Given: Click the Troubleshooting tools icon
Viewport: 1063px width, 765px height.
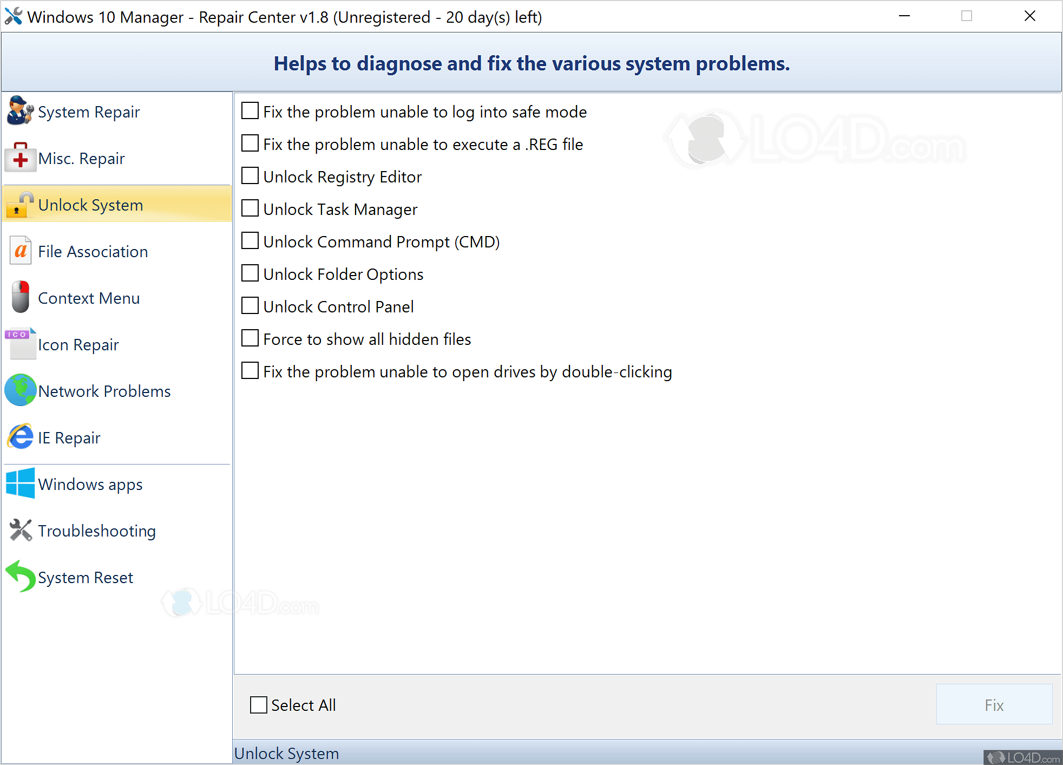Looking at the screenshot, I should coord(21,530).
